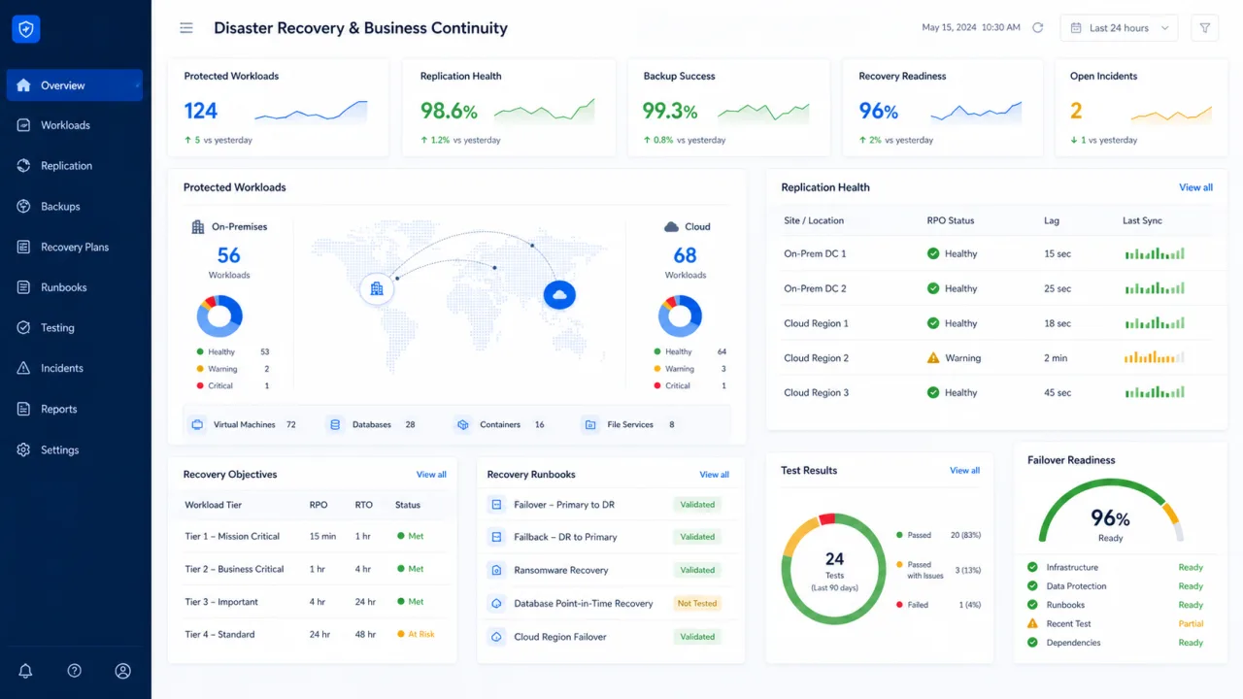Screen dimensions: 1243x699
Task: Click View all in Replication Health
Action: pos(1195,187)
